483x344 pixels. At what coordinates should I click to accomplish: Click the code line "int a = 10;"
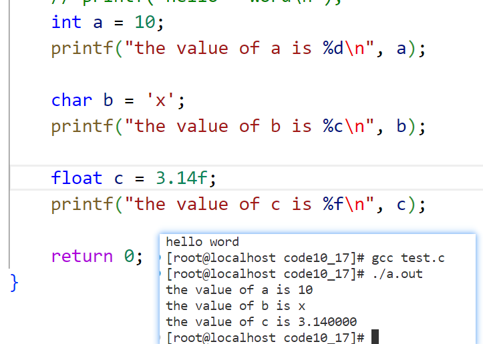(108, 23)
